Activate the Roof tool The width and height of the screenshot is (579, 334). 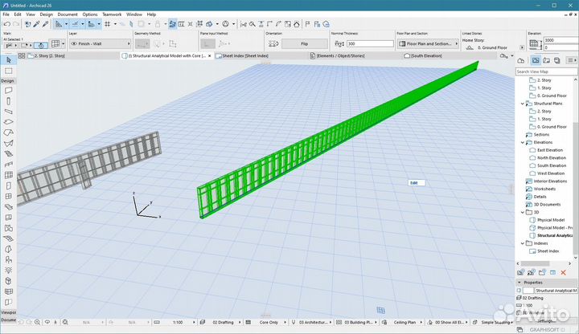9,132
